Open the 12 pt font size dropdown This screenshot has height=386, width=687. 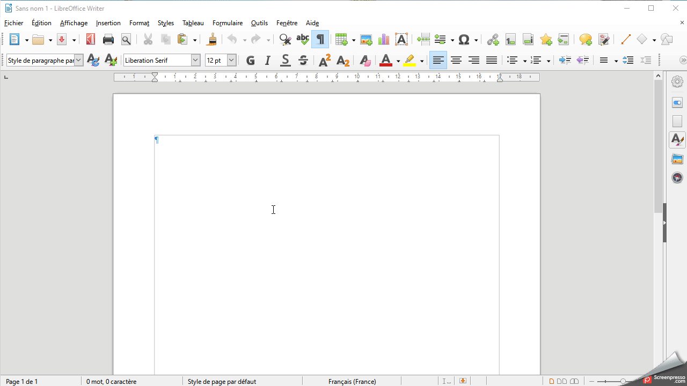click(x=231, y=61)
